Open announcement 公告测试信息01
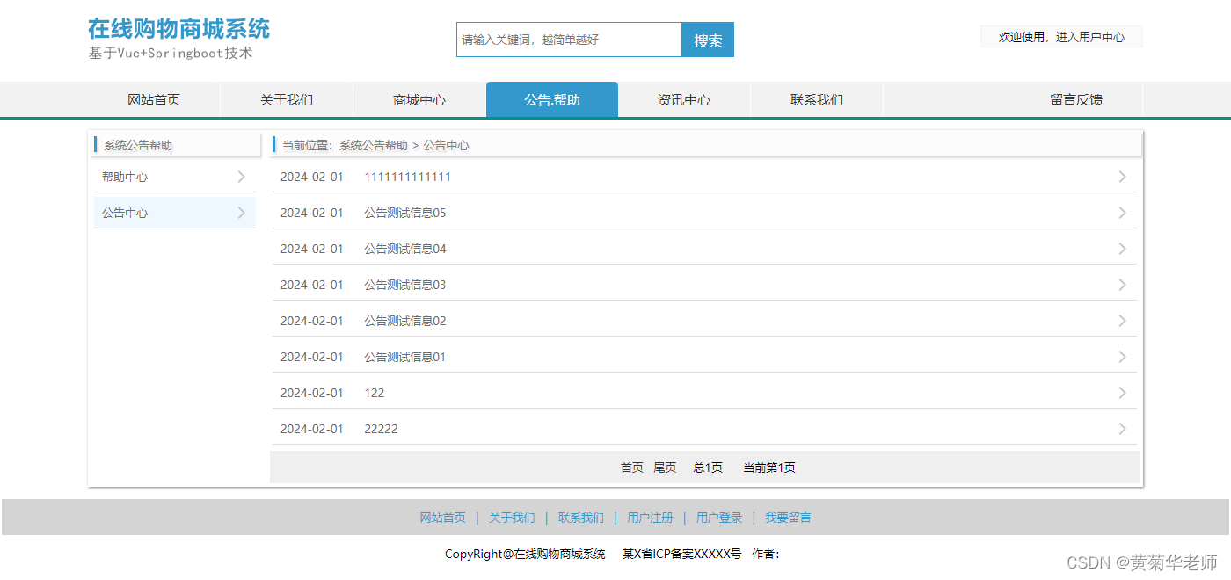This screenshot has height=580, width=1231. [405, 357]
